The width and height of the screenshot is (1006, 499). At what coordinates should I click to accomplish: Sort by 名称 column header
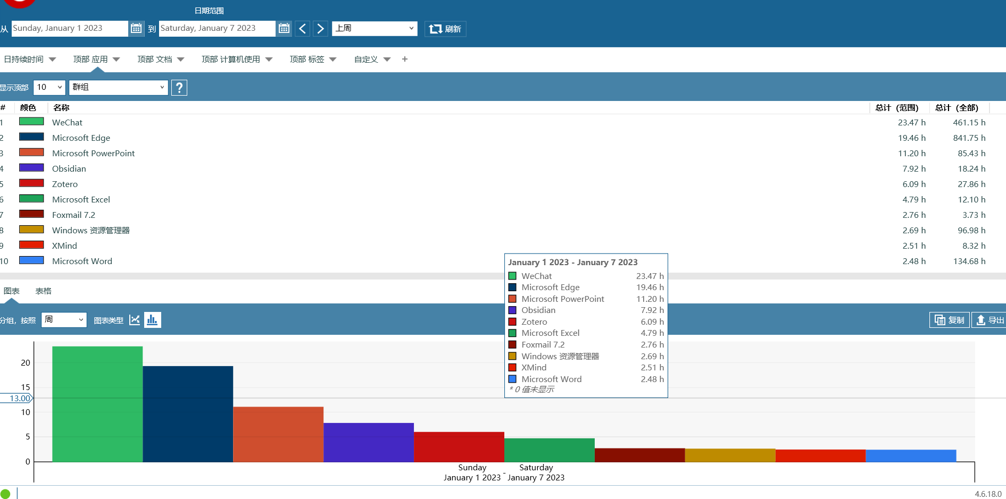pos(61,107)
